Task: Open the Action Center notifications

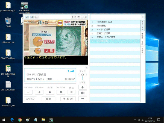Action: pyautogui.click(x=159, y=120)
